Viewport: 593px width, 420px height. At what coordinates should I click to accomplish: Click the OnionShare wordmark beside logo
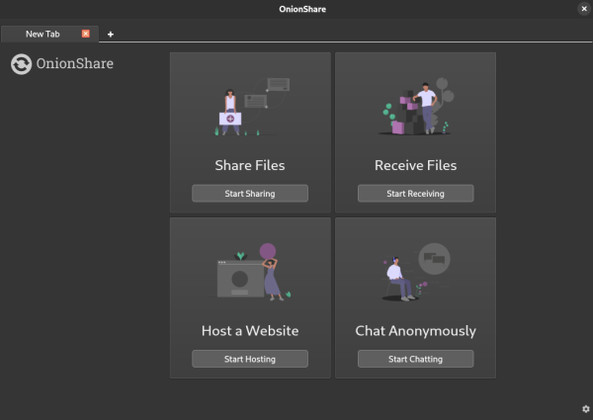[76, 64]
